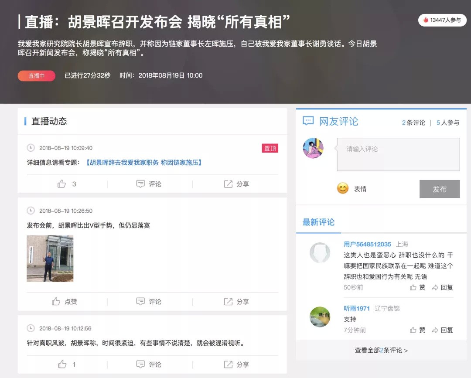Reply to 听雨1971's comment
This screenshot has height=378, width=471.
point(442,330)
